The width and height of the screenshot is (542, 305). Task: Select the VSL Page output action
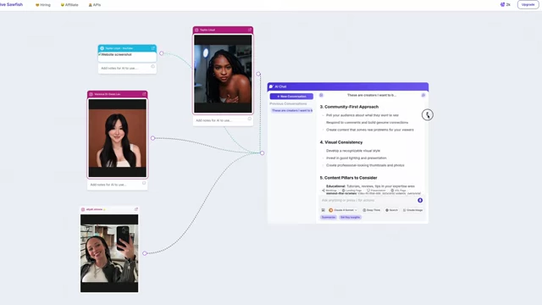[398, 191]
